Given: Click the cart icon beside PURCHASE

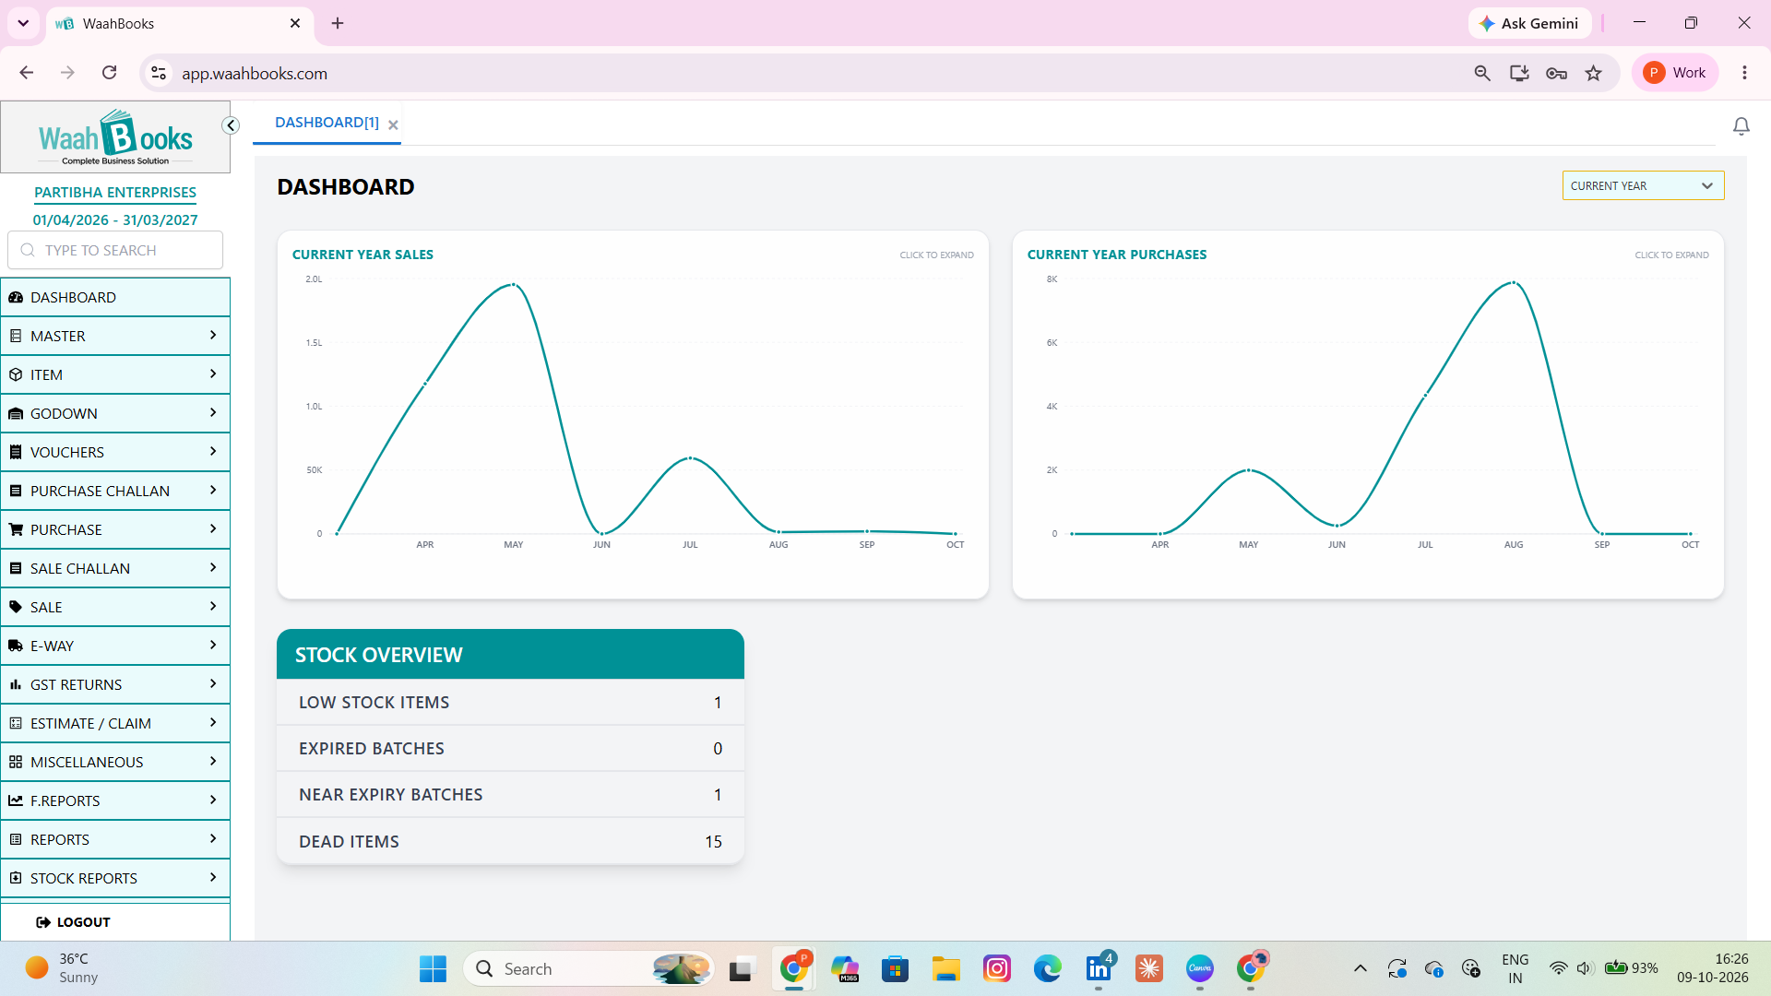Looking at the screenshot, I should 16,529.
